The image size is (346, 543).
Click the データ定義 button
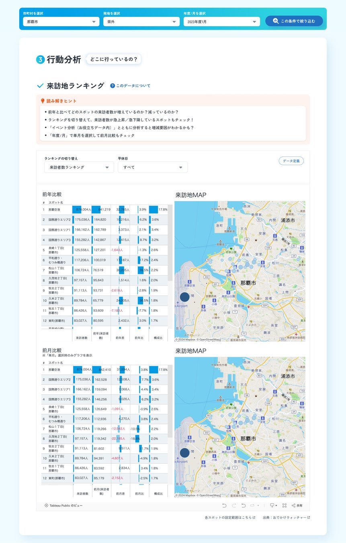pos(291,161)
